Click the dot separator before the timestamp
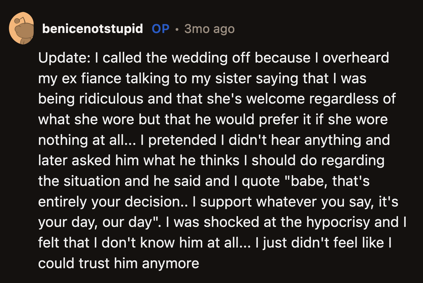This screenshot has width=423, height=283. (177, 29)
